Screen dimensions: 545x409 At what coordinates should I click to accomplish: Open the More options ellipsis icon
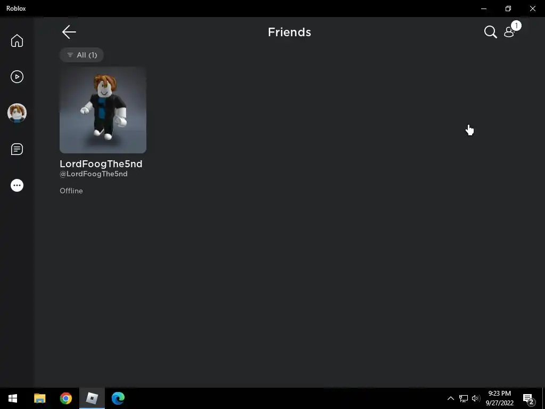pos(16,185)
